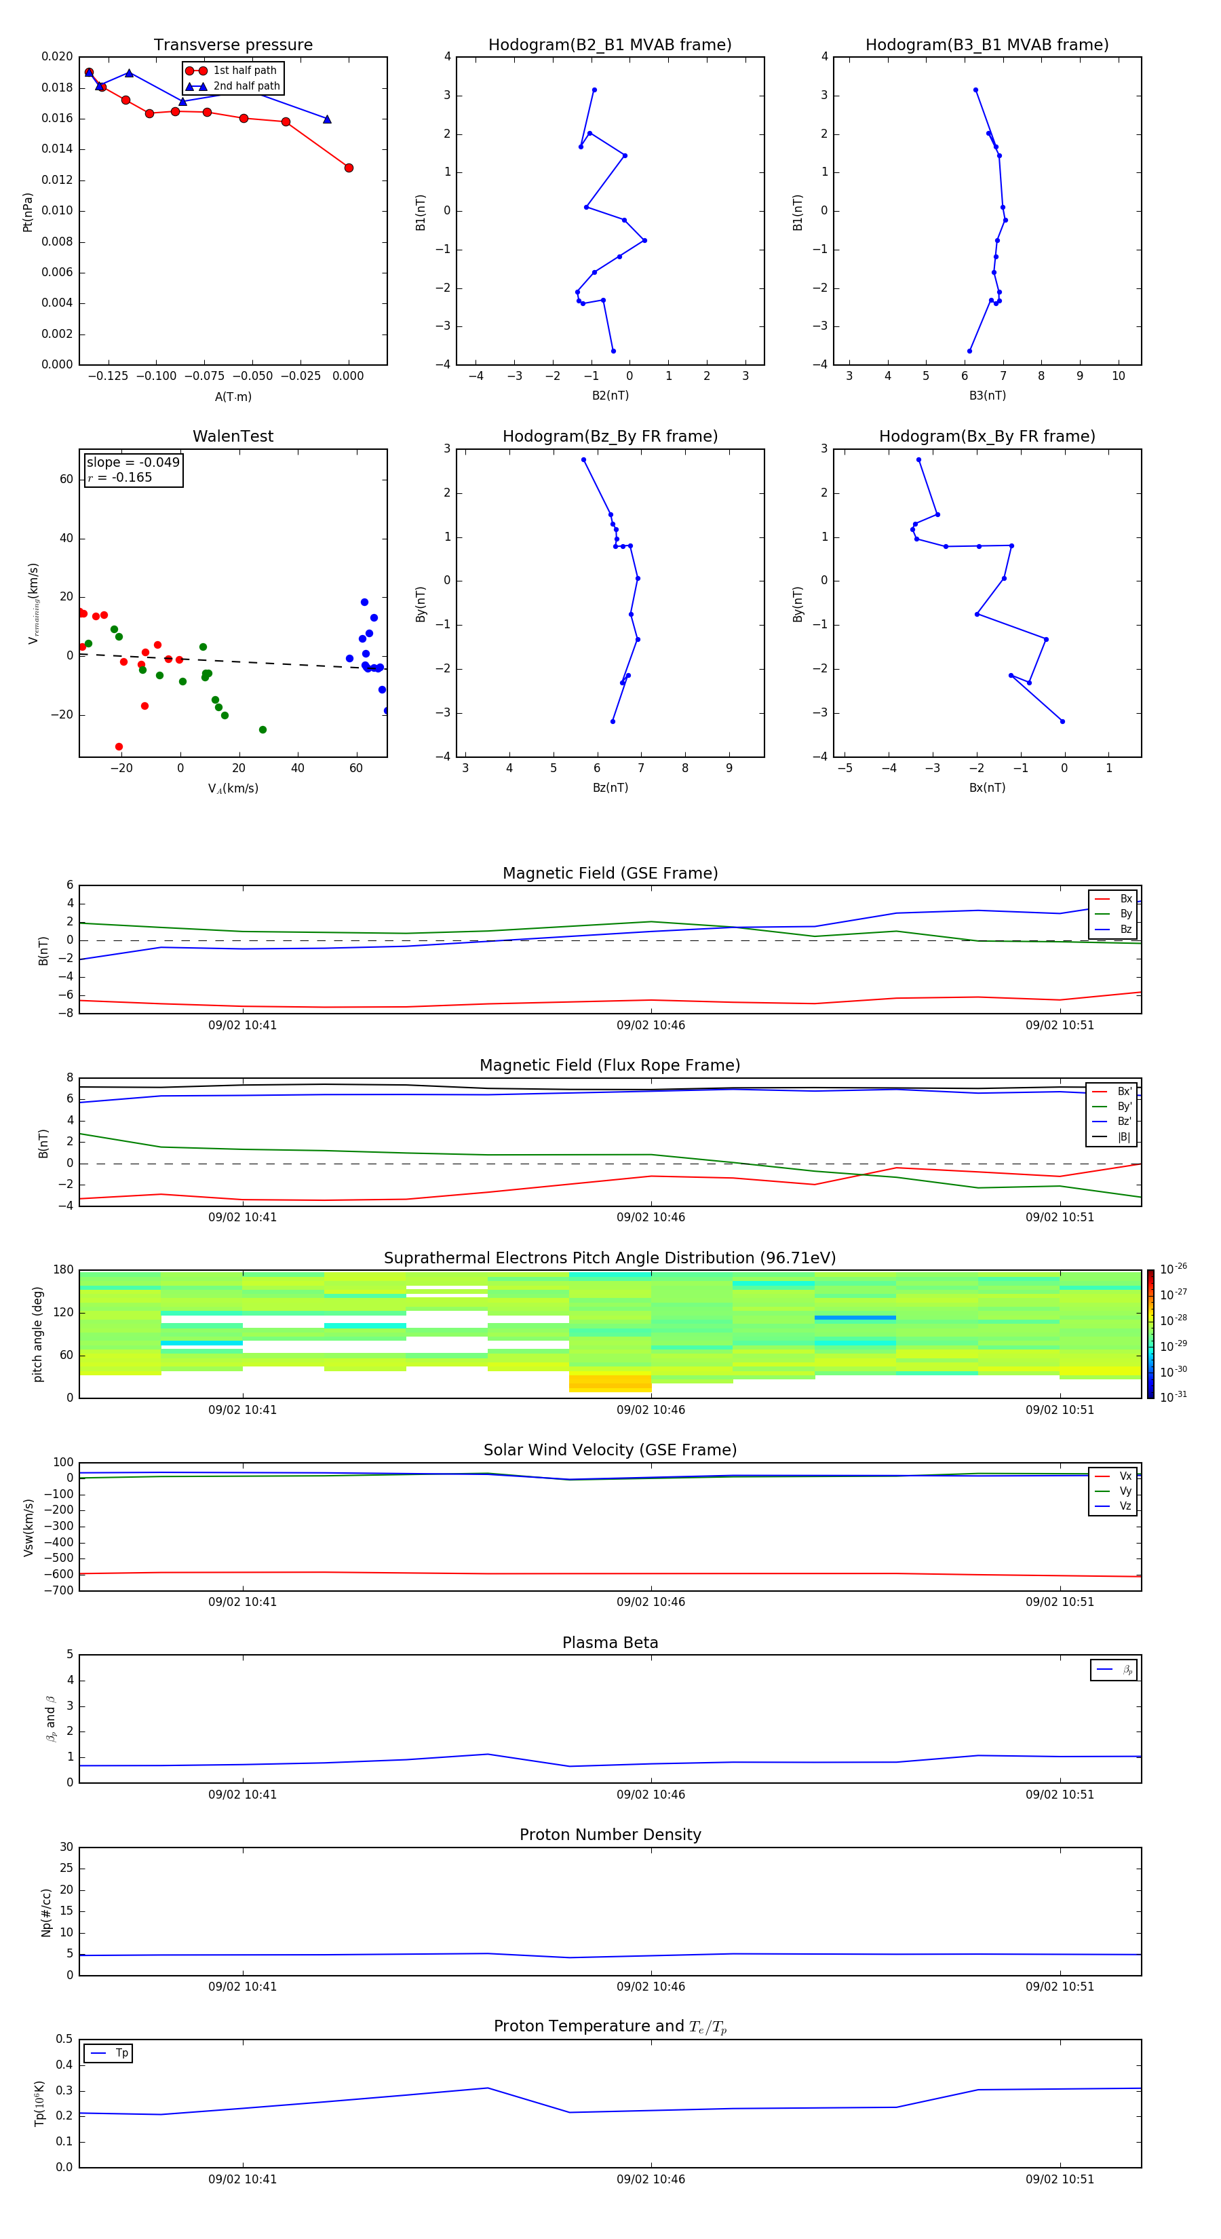The width and height of the screenshot is (1221, 2239).
Task: Click the 'A(T·m)' axis label
Action: pos(233,397)
